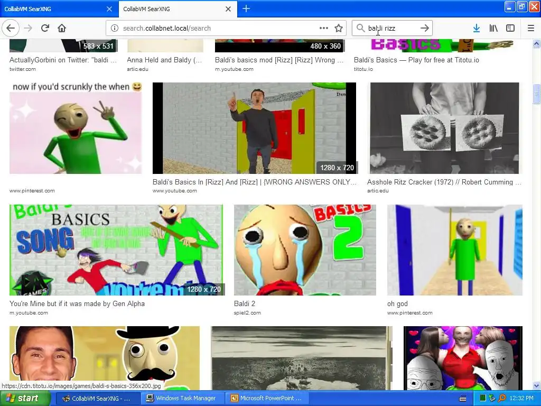The width and height of the screenshot is (541, 406).
Task: Click the scroll down arrow of page scrollbar
Action: pyautogui.click(x=536, y=386)
